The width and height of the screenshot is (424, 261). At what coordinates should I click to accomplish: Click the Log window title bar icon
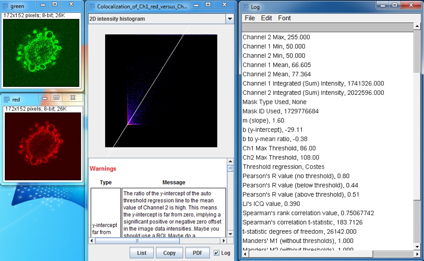coord(246,7)
